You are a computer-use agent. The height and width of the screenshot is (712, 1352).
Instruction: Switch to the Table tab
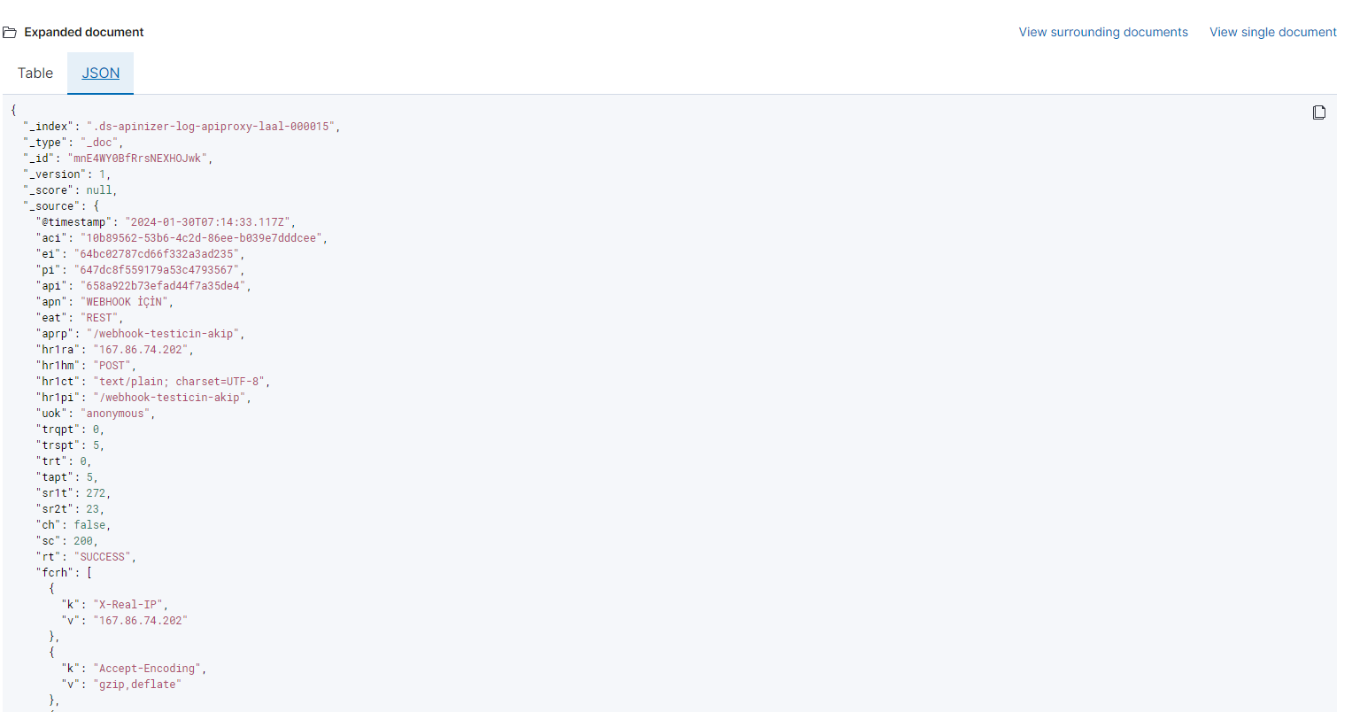click(x=35, y=73)
